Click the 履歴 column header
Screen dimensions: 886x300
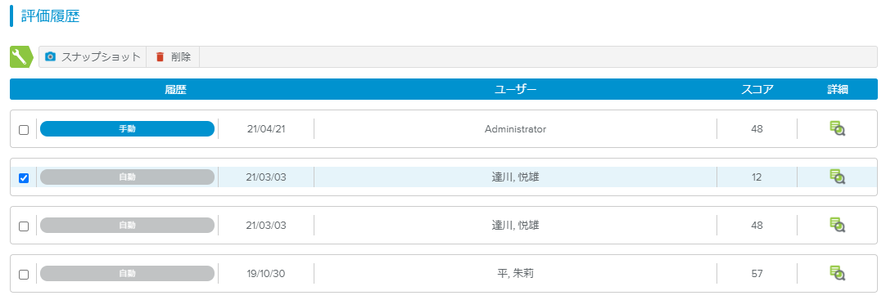(176, 89)
